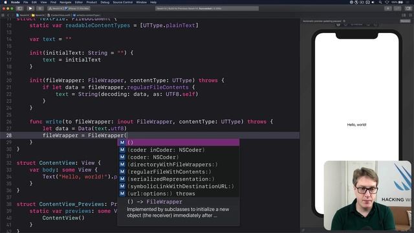Viewport: 414px width, 233px height.
Task: Select the empty initializer () completion
Action: click(x=179, y=142)
